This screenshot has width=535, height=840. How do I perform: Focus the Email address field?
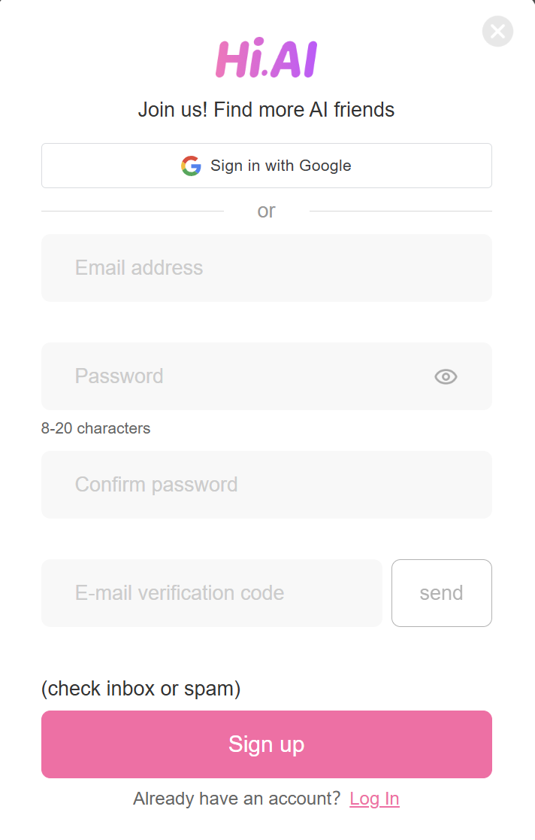pyautogui.click(x=267, y=268)
